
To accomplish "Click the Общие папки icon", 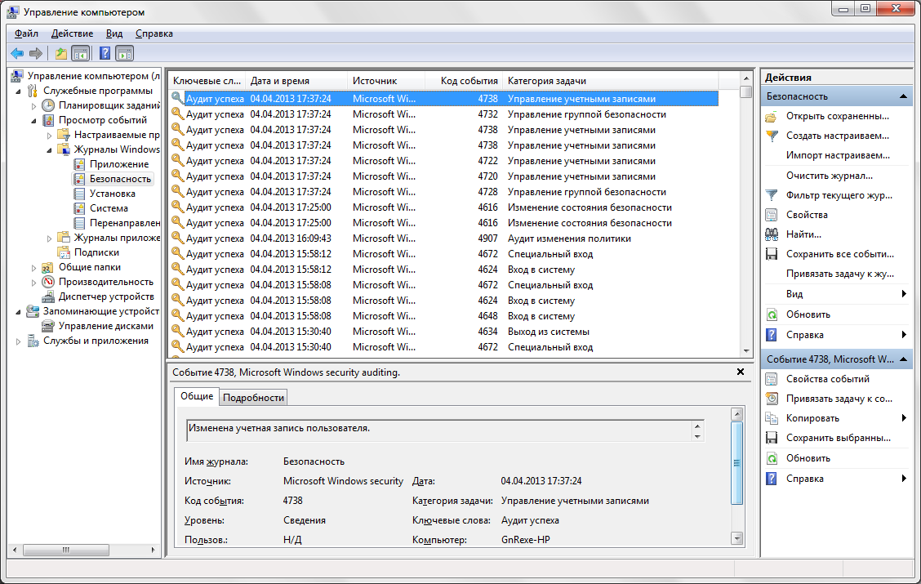I will [48, 267].
